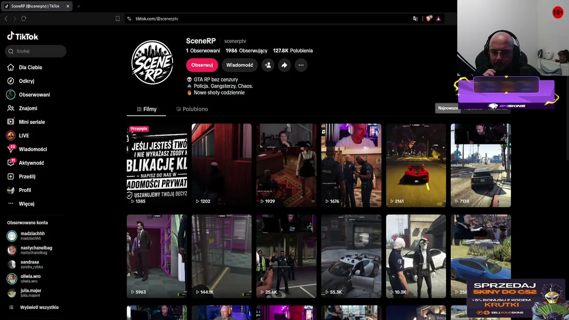The height and width of the screenshot is (320, 569).
Task: Open oliwia.wro followed account
Action: coord(24,278)
